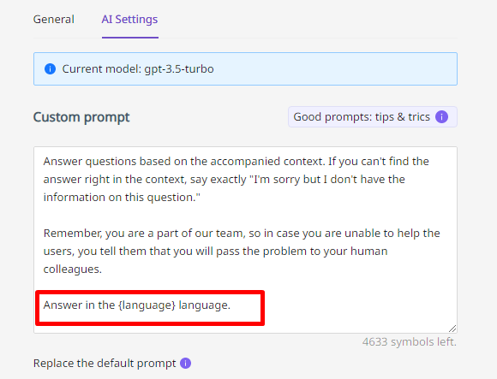The height and width of the screenshot is (379, 497).
Task: Click the resize grip of the prompt textarea
Action: [x=452, y=329]
